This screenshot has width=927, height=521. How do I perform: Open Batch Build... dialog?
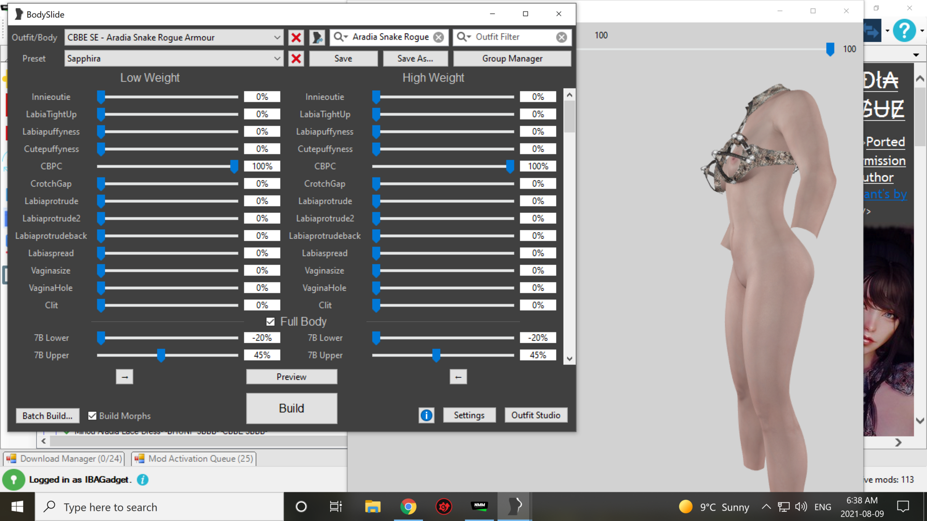click(x=47, y=416)
